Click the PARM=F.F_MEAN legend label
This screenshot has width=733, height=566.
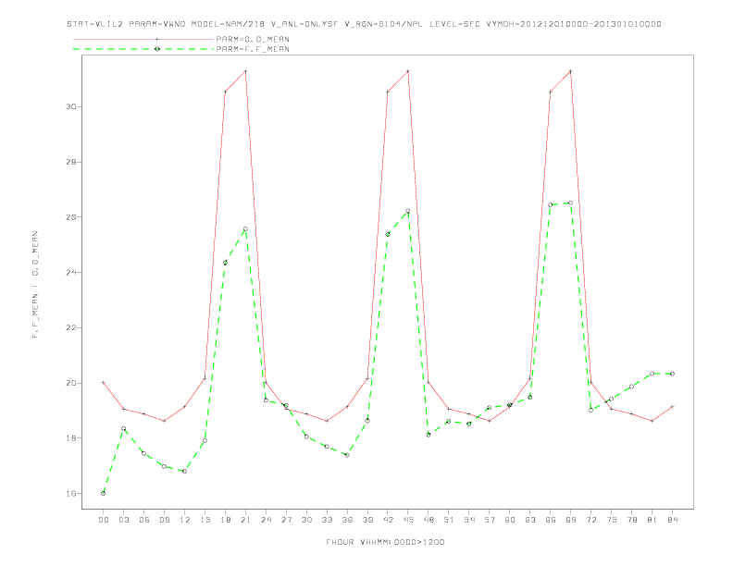pyautogui.click(x=253, y=49)
